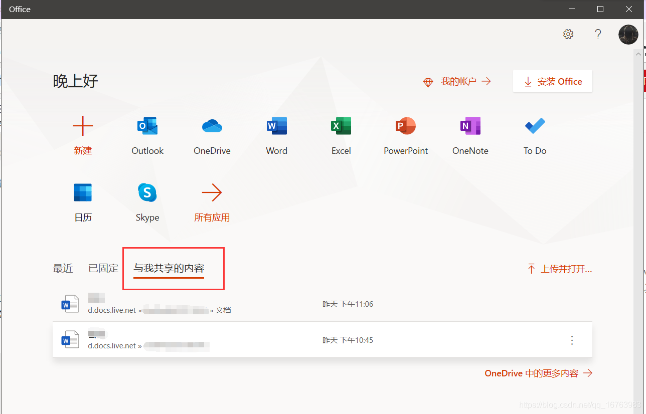Image resolution: width=646 pixels, height=414 pixels.
Task: Open the To Do app
Action: 535,126
